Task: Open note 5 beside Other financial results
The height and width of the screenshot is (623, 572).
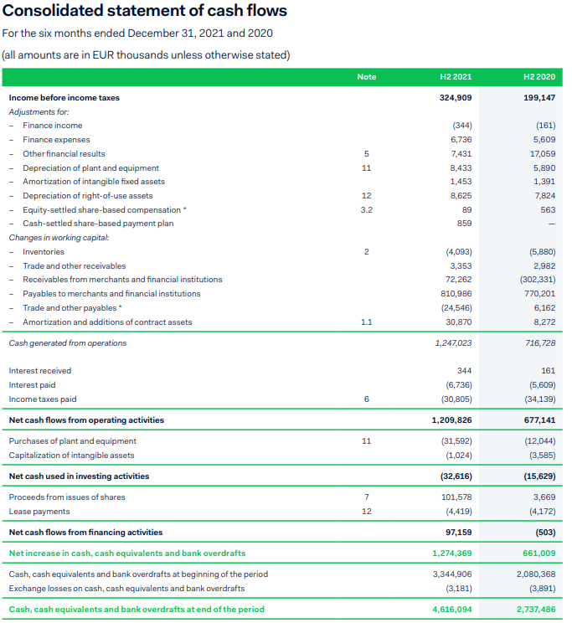Action: 366,154
